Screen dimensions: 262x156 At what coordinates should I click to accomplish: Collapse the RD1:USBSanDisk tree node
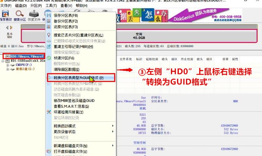click(3, 61)
